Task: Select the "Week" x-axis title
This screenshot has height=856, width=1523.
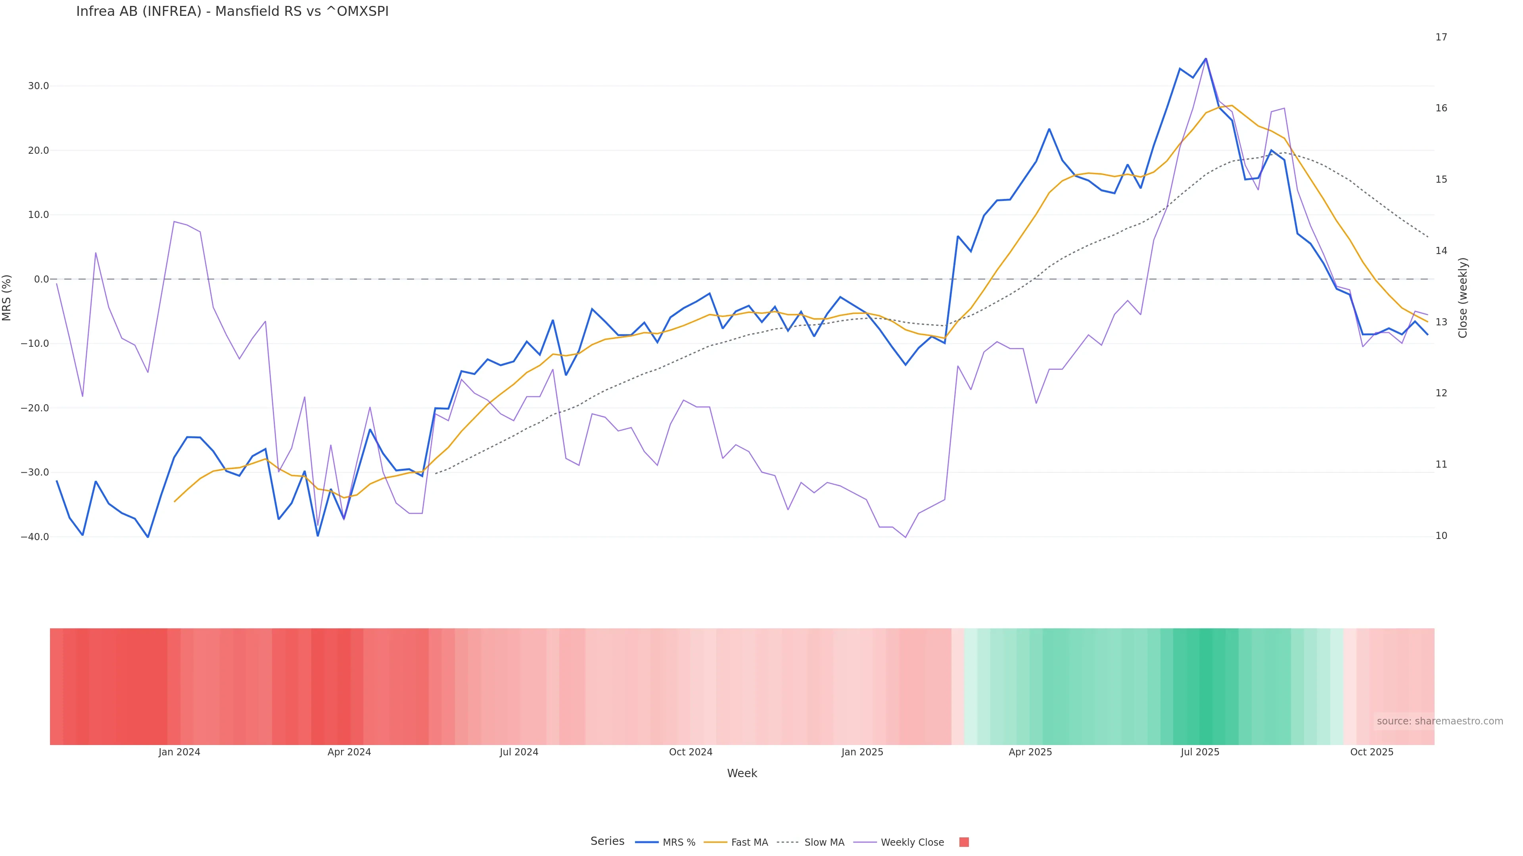Action: click(742, 773)
